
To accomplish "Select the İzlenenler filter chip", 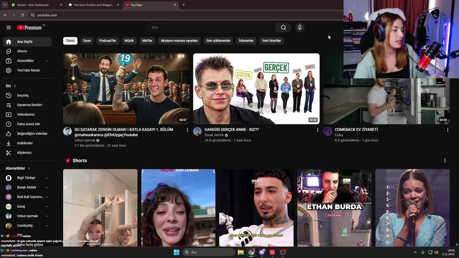I will pos(246,40).
